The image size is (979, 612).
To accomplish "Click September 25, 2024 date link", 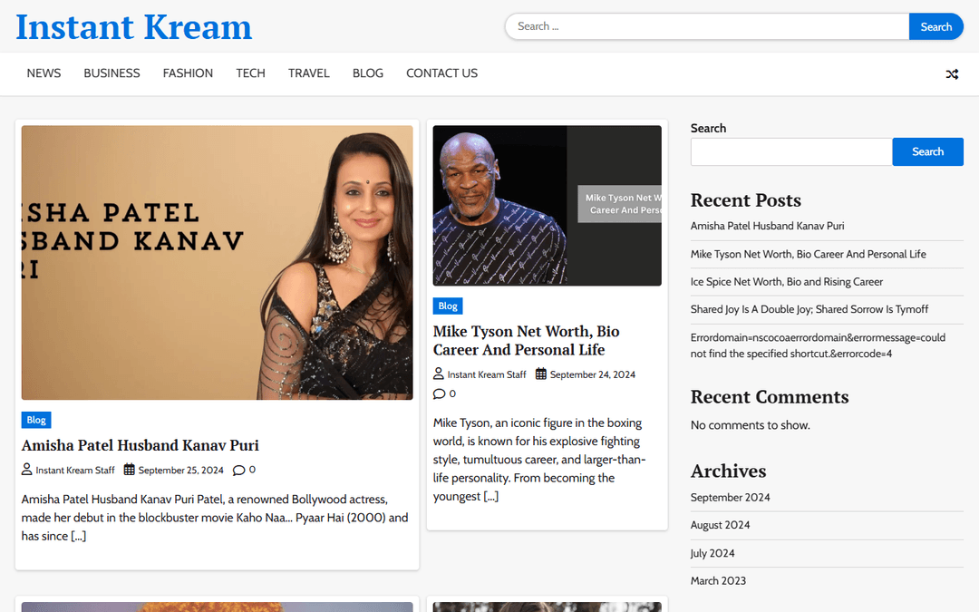I will (181, 471).
